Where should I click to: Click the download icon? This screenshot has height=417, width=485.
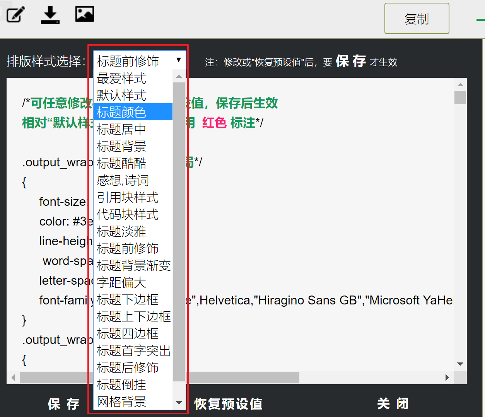(50, 15)
